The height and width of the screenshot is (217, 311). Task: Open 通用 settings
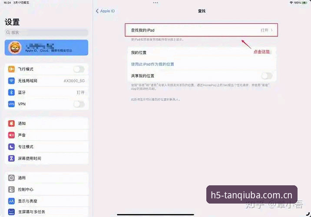(x=46, y=178)
